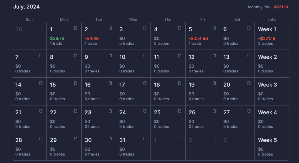This screenshot has width=299, height=163.
Task: Select the July 5 cell showing -$254.96
Action: click(203, 36)
